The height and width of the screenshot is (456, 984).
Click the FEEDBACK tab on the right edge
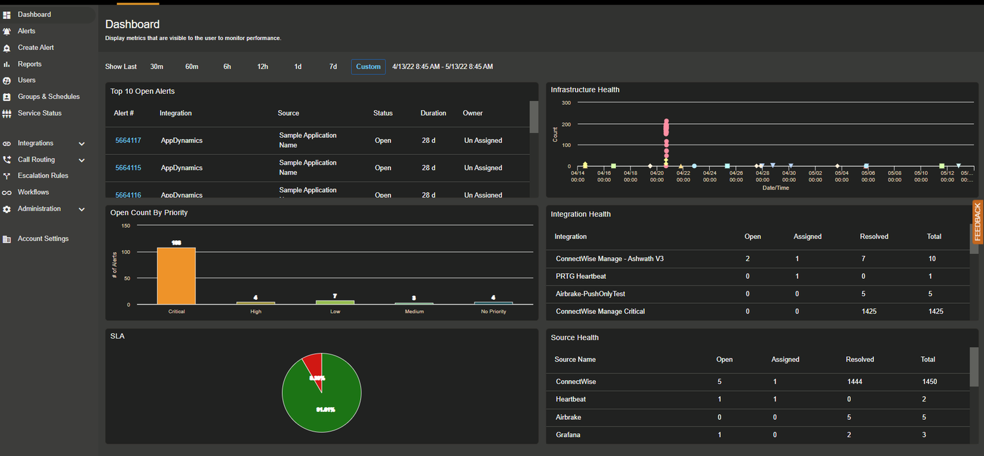pos(977,222)
